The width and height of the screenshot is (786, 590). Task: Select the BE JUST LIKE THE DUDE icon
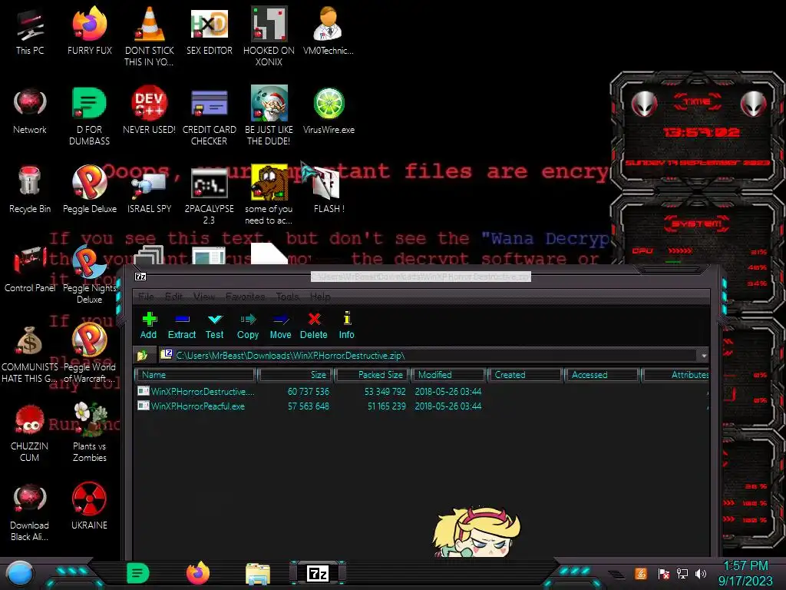tap(269, 115)
